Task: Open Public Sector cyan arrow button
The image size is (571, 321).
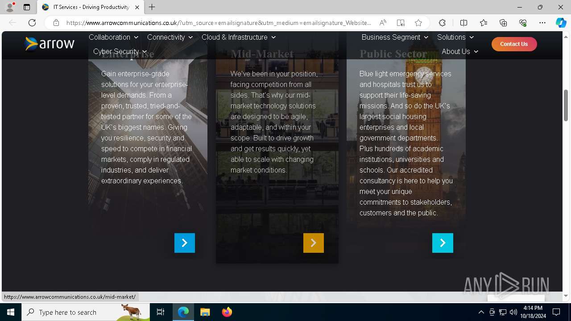Action: [443, 243]
